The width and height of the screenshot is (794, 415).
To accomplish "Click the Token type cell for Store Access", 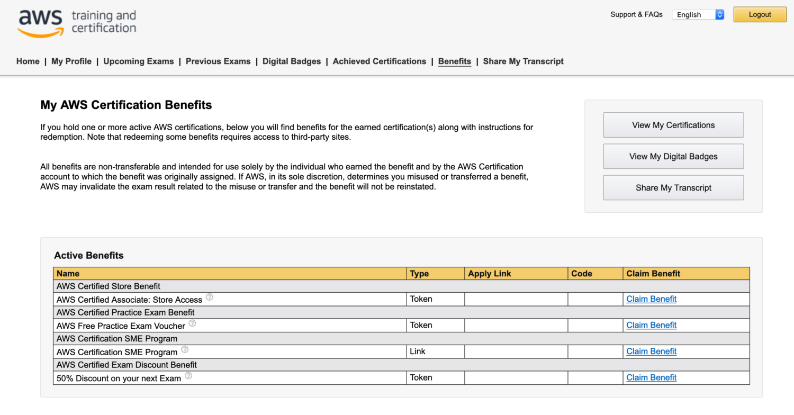I will [436, 299].
